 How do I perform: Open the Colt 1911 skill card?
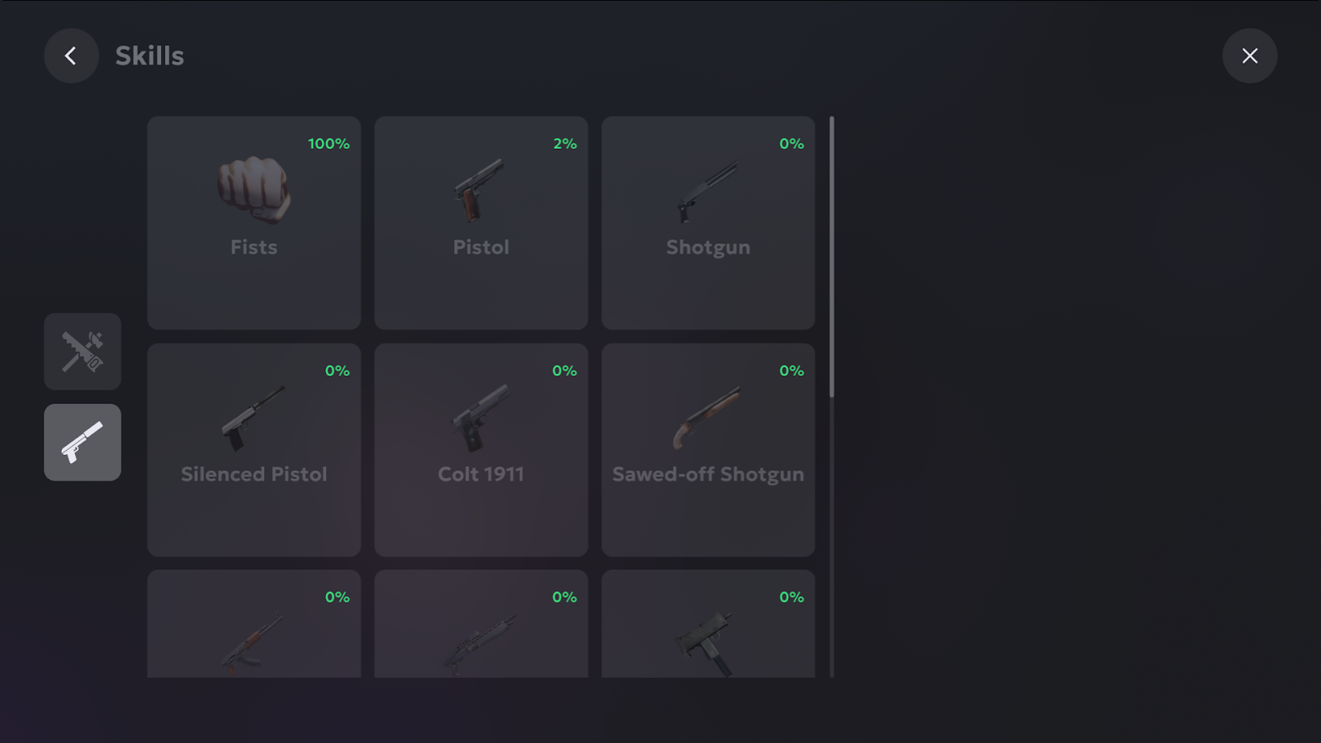(481, 450)
